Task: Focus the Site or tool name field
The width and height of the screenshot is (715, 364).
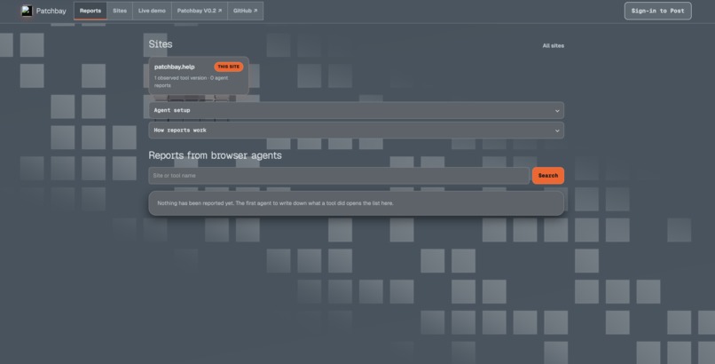Action: [339, 176]
